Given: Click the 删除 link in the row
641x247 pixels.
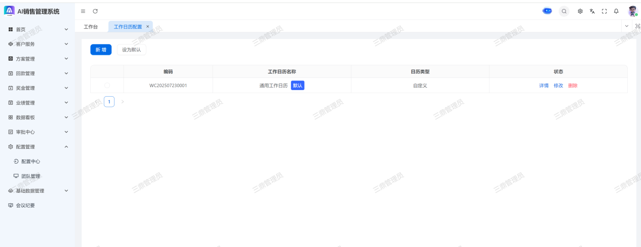Looking at the screenshot, I should tap(573, 86).
